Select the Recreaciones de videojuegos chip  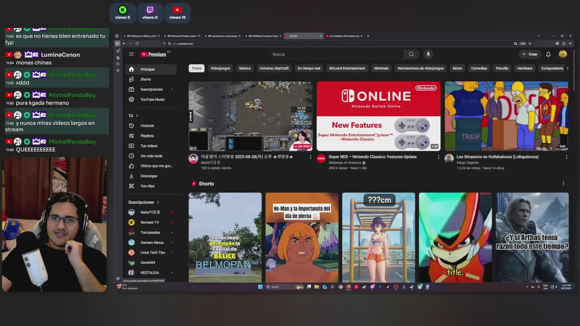coord(420,68)
